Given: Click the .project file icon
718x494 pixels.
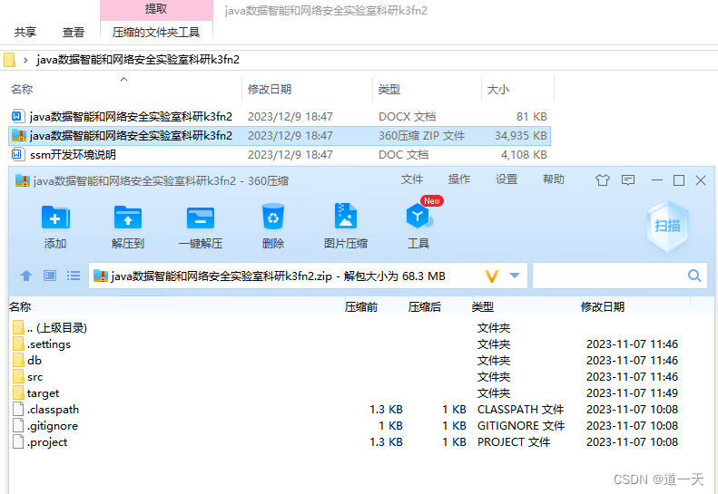Looking at the screenshot, I should [x=18, y=441].
